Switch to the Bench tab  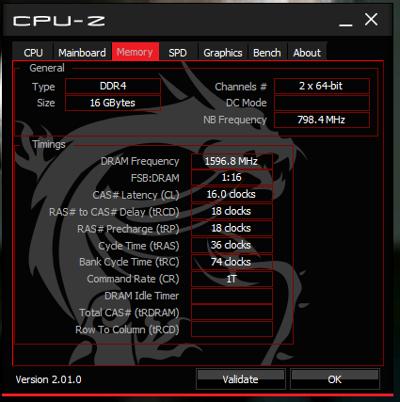point(267,52)
